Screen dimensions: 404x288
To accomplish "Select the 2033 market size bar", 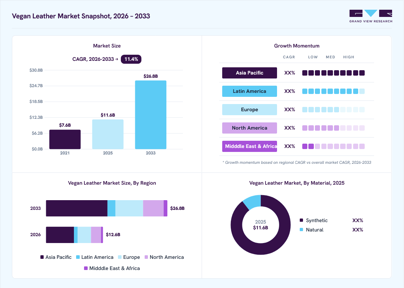I will (151, 115).
